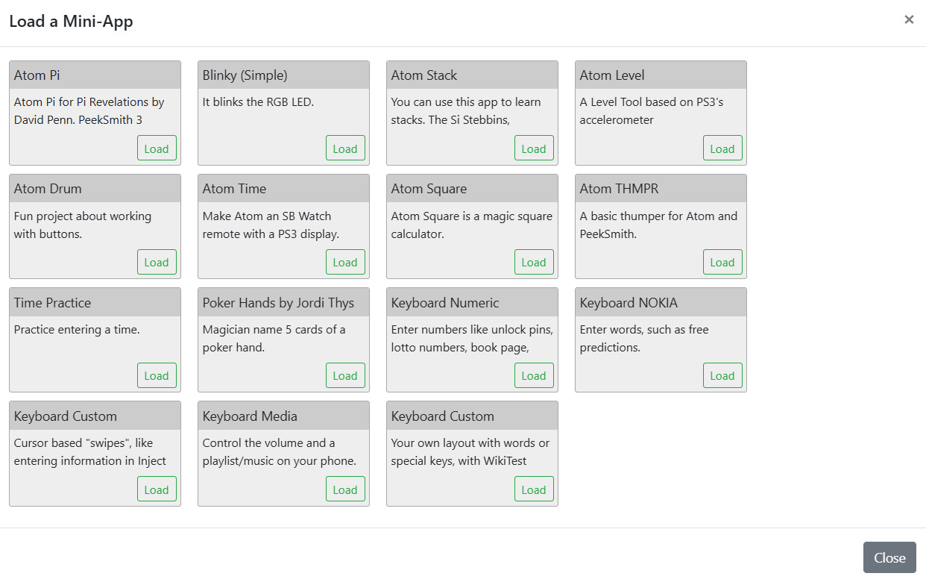The width and height of the screenshot is (926, 582).
Task: Dismiss the dialog with the X icon
Action: tap(909, 20)
